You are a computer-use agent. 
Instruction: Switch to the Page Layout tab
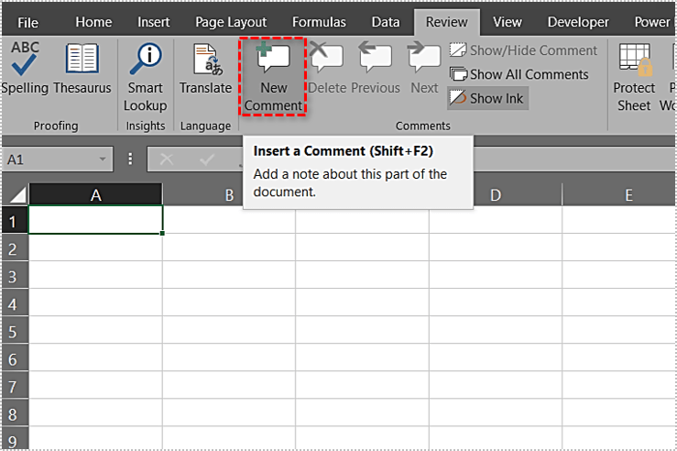[231, 22]
